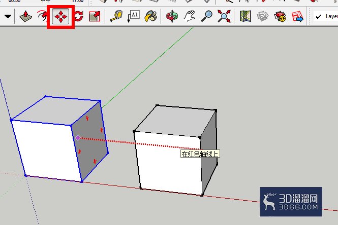This screenshot has height=225, width=338.
Task: Click the white front face of unselected cube
Action: tap(169, 163)
